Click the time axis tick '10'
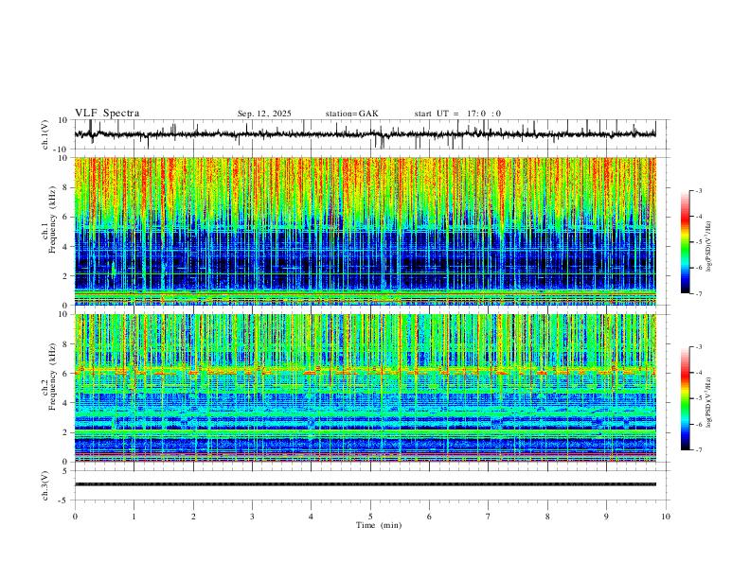 (x=666, y=517)
